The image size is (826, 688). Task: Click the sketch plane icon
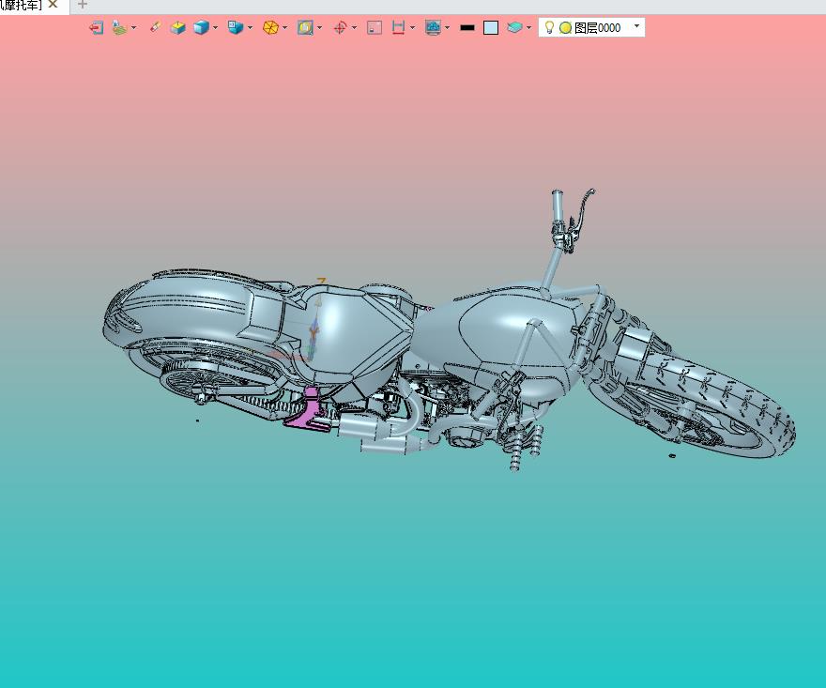click(120, 27)
